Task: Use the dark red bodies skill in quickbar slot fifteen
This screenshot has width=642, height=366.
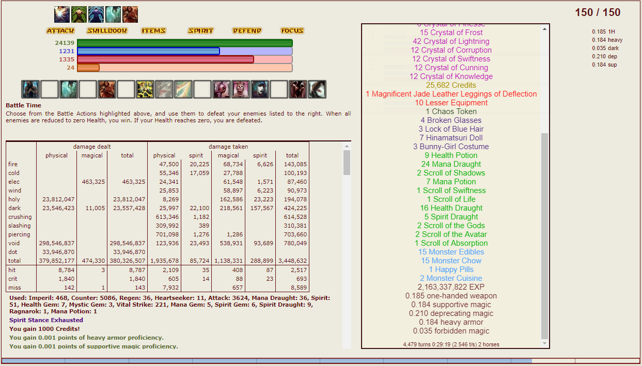Action: (298, 89)
